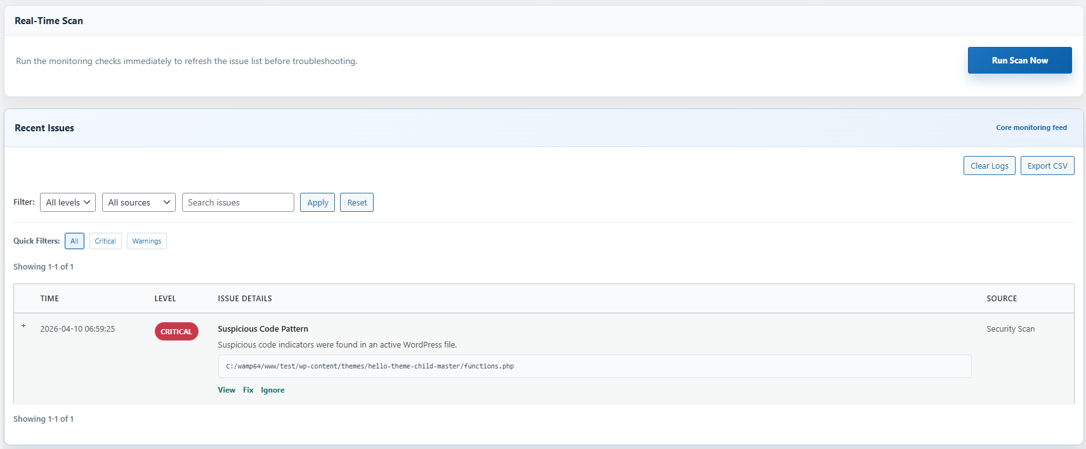
Task: Start a scan with Run Scan Now
Action: point(1019,60)
